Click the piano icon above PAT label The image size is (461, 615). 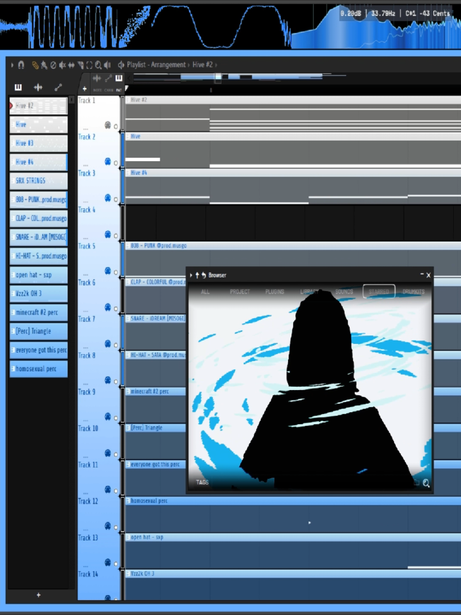coord(119,78)
